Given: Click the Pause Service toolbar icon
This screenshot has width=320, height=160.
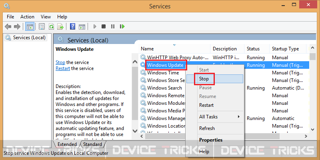Looking at the screenshot, I should click(x=113, y=26).
